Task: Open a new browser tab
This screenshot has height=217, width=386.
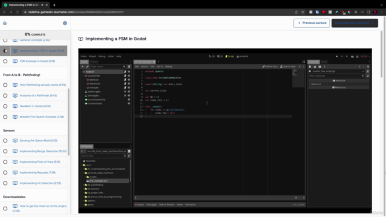Action: (54, 5)
